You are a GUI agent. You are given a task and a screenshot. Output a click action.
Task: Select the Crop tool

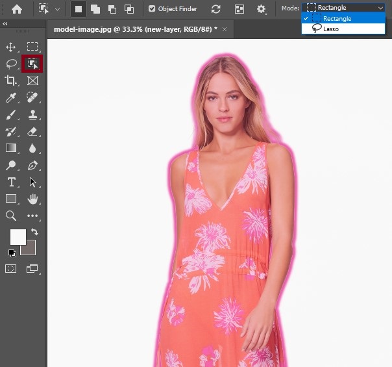click(x=11, y=81)
